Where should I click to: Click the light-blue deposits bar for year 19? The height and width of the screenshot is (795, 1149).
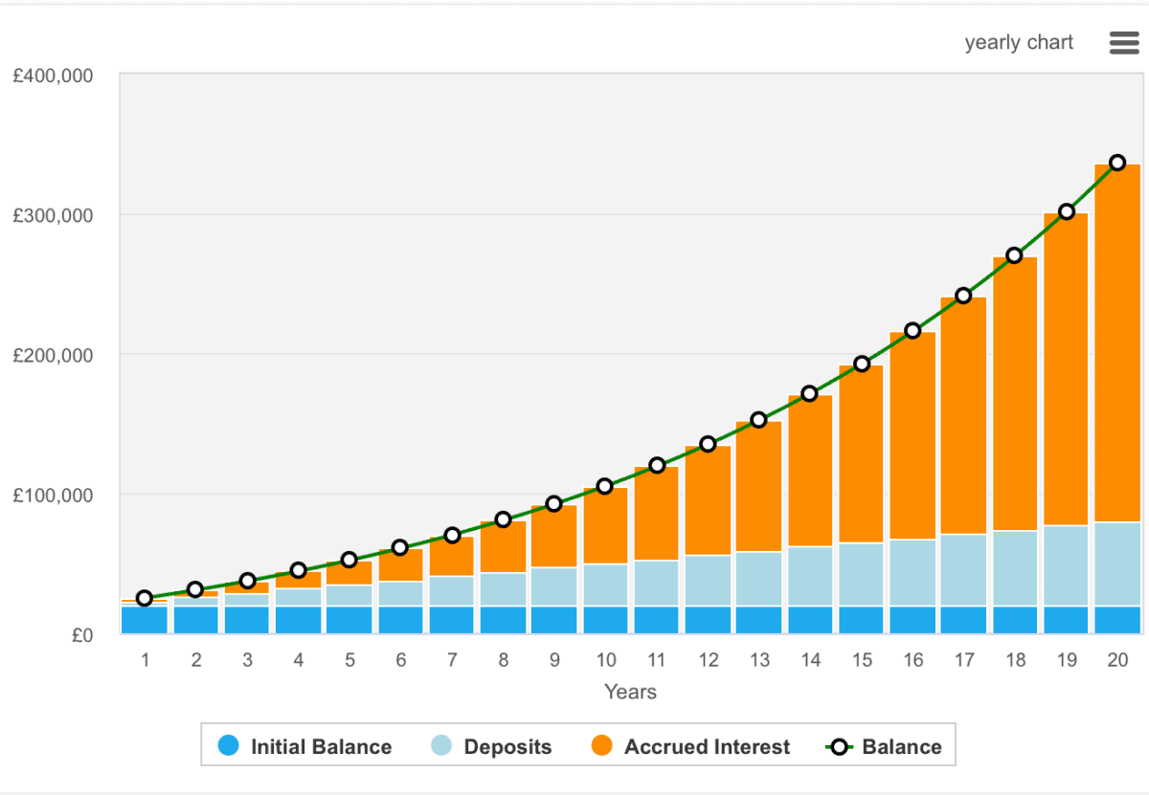(x=1066, y=565)
